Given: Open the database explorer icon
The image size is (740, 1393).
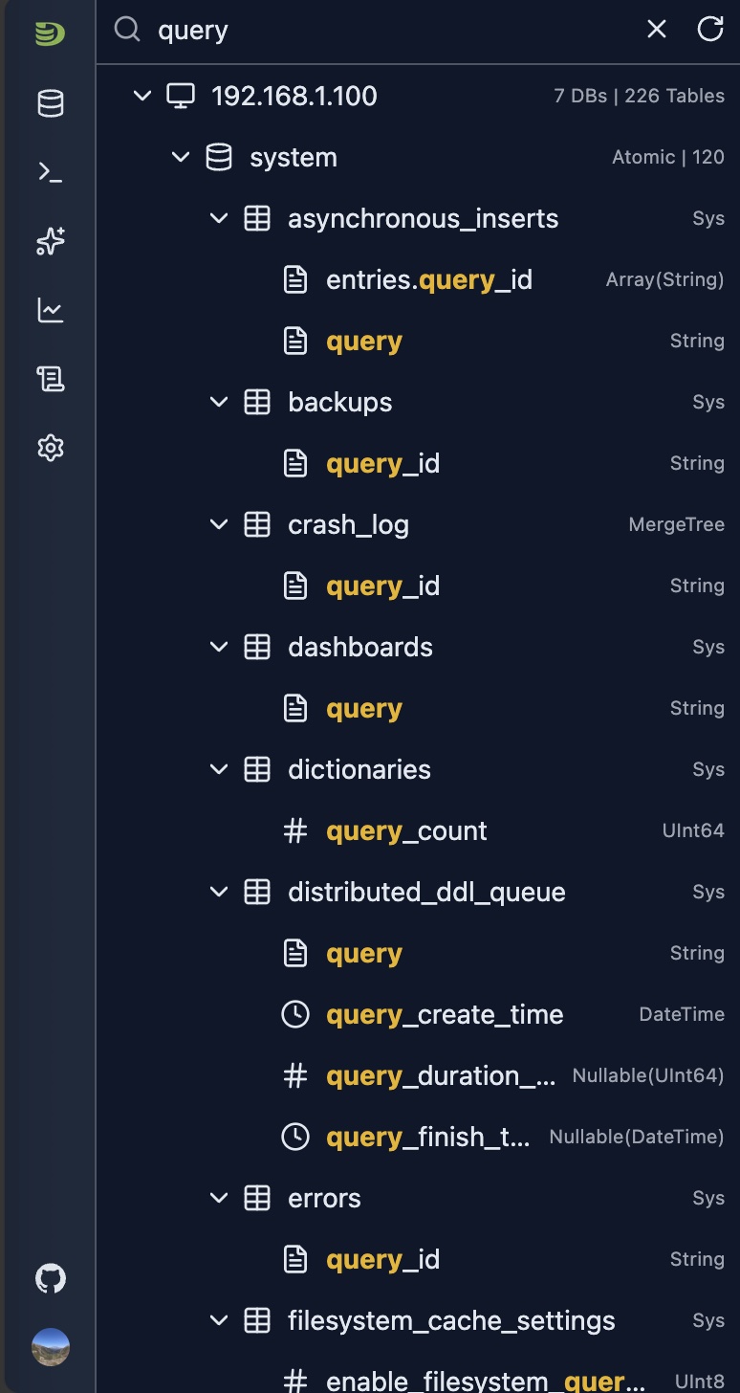Looking at the screenshot, I should [50, 102].
